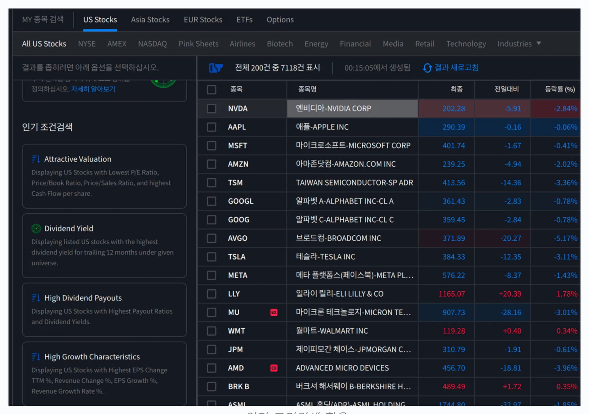Open the ETFs tab
Screen dimensions: 589x414
pos(244,20)
